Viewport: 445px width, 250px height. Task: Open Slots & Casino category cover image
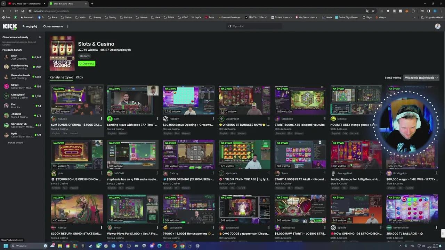click(62, 53)
